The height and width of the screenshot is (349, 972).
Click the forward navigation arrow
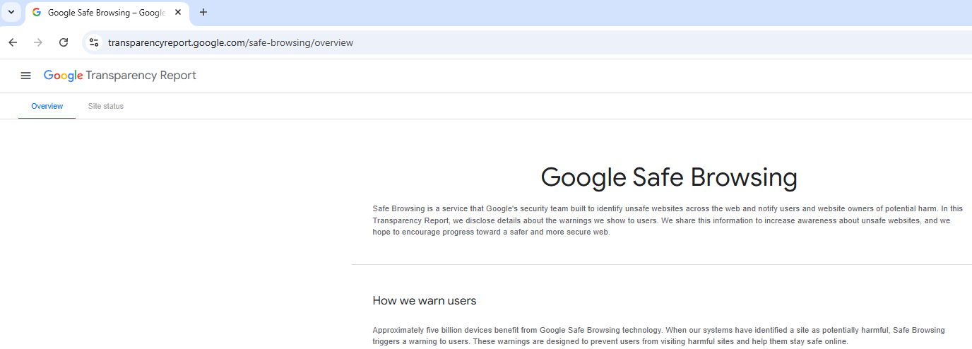click(38, 42)
